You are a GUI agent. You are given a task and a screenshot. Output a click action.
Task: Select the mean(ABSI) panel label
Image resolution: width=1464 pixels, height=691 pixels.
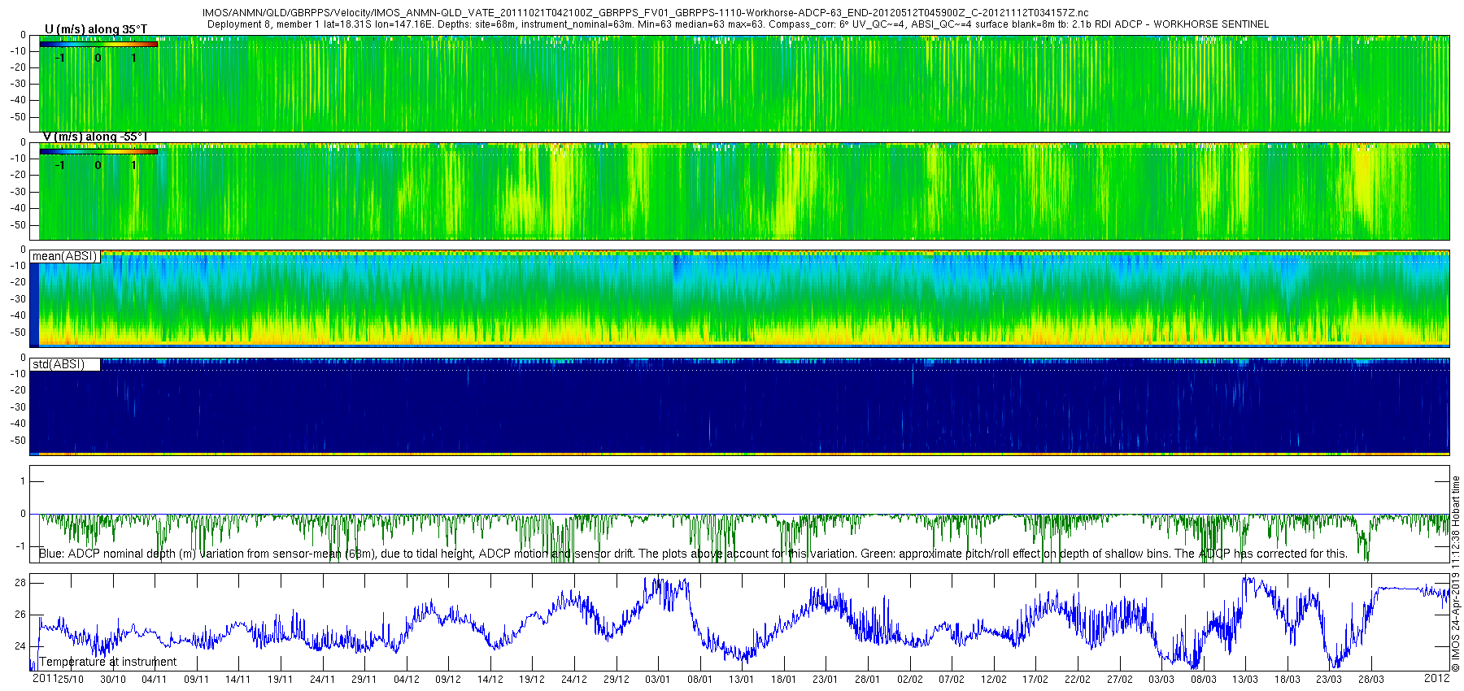pos(65,256)
